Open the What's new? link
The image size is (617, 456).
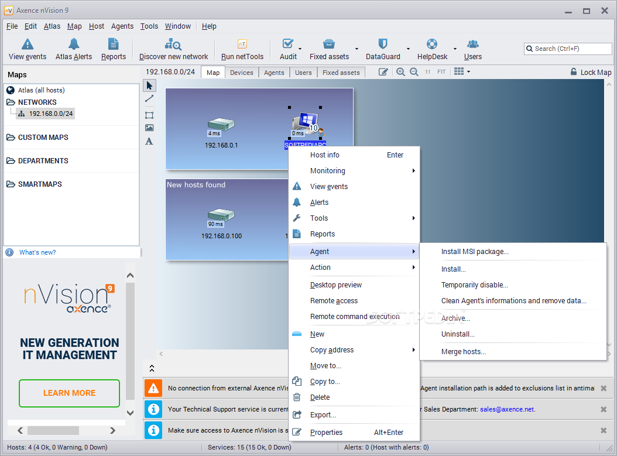coord(37,252)
